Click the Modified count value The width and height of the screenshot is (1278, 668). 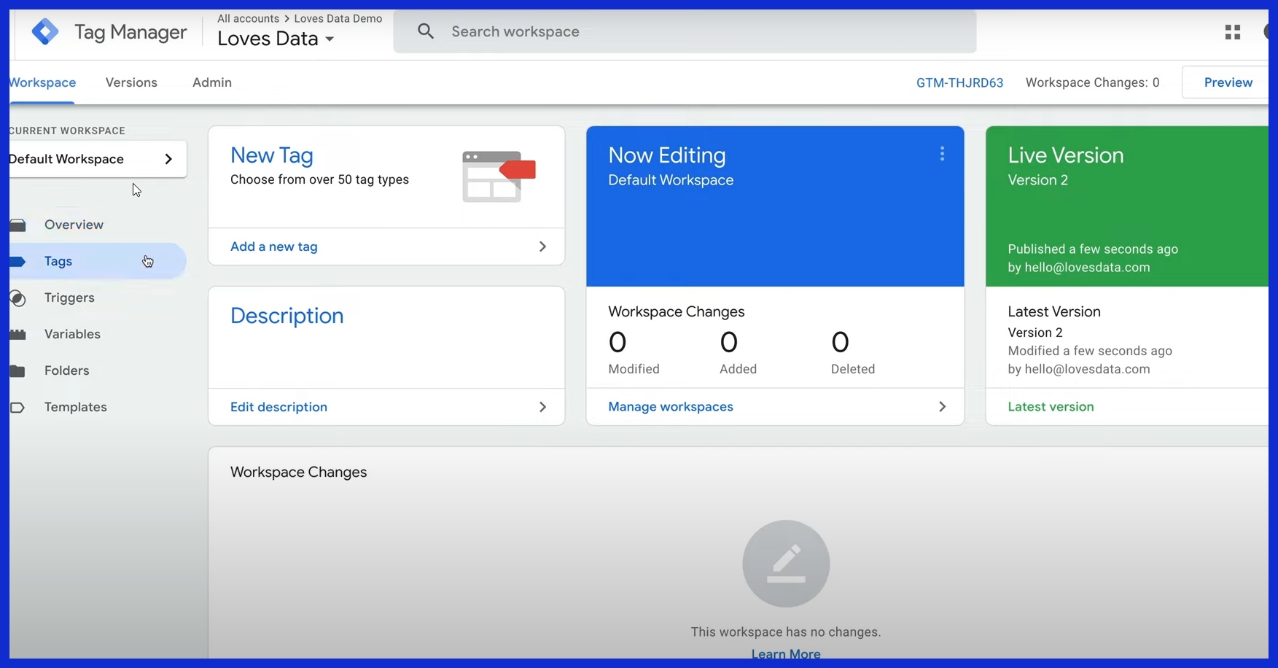click(x=617, y=342)
